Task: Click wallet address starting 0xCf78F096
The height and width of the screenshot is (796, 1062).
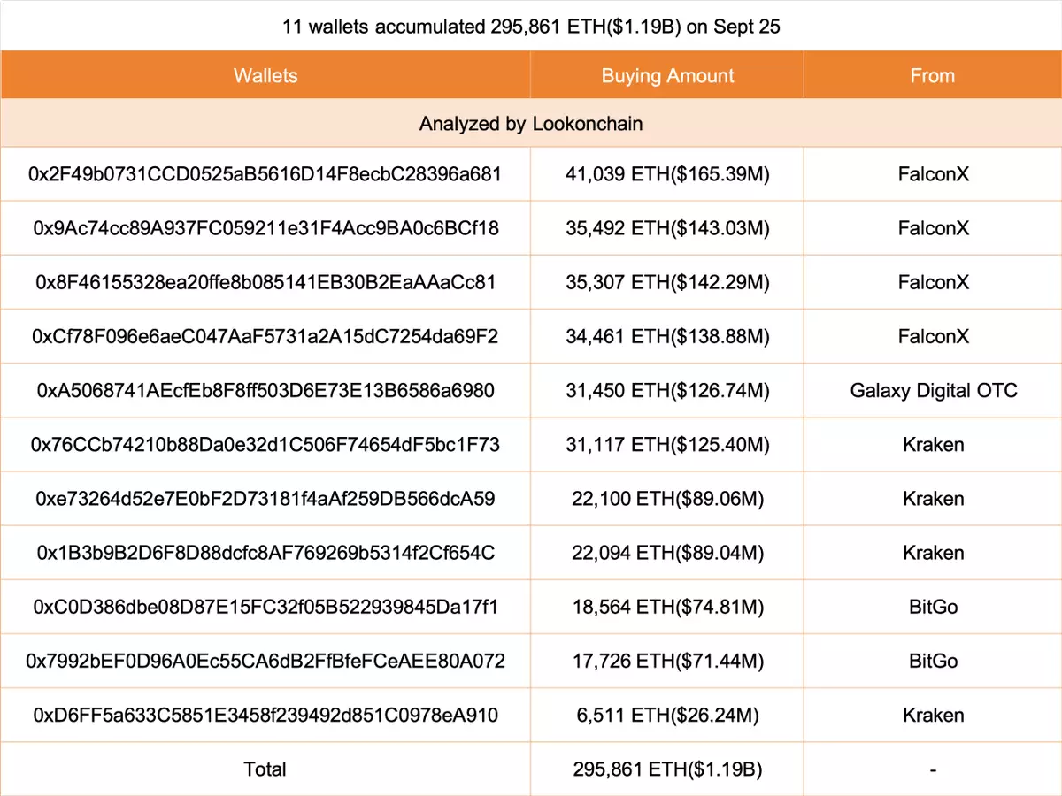Action: click(265, 336)
